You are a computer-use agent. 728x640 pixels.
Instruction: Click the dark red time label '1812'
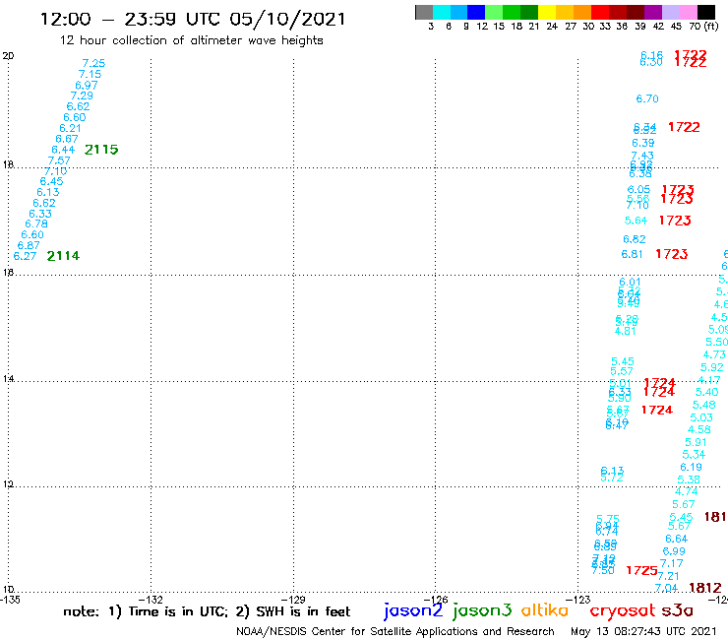click(705, 588)
